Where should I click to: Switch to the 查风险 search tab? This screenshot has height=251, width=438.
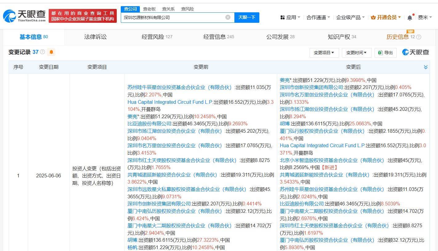[187, 9]
